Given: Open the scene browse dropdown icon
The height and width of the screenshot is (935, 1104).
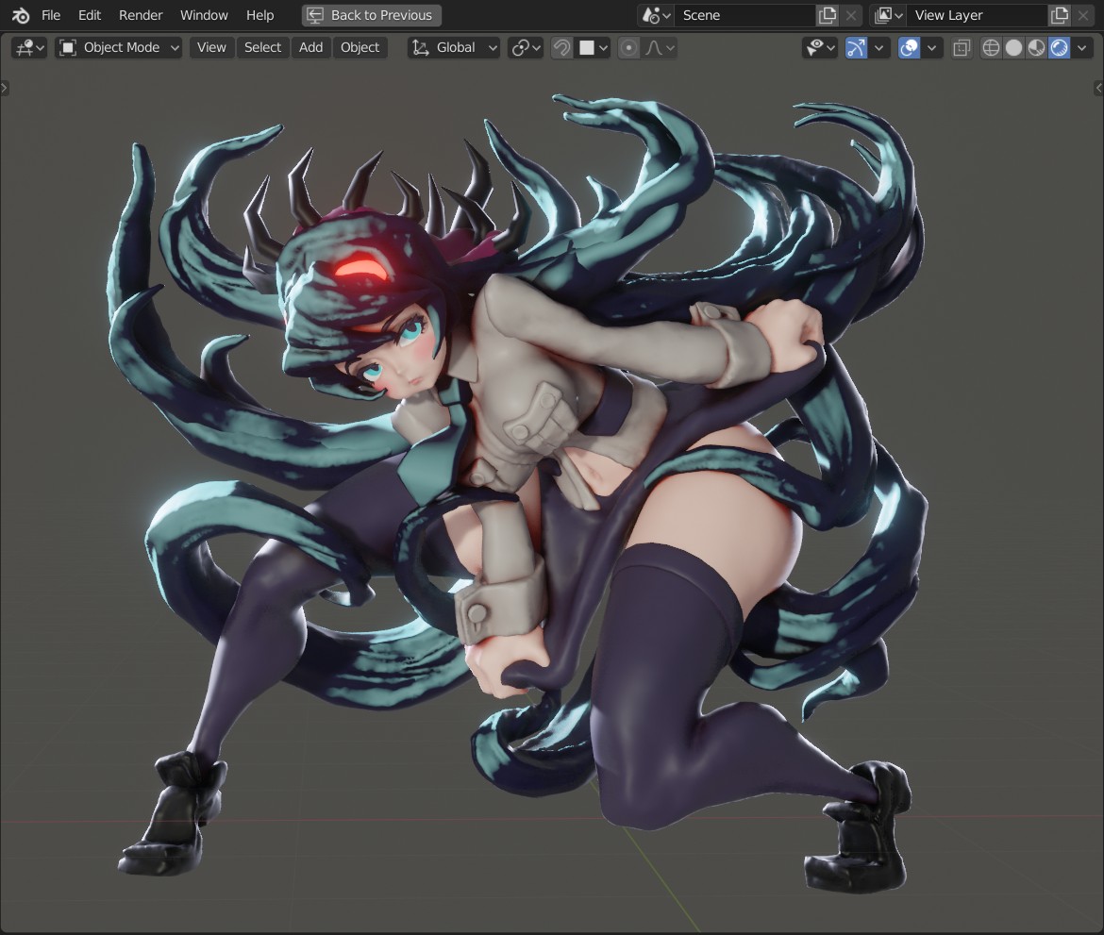Looking at the screenshot, I should pos(656,15).
